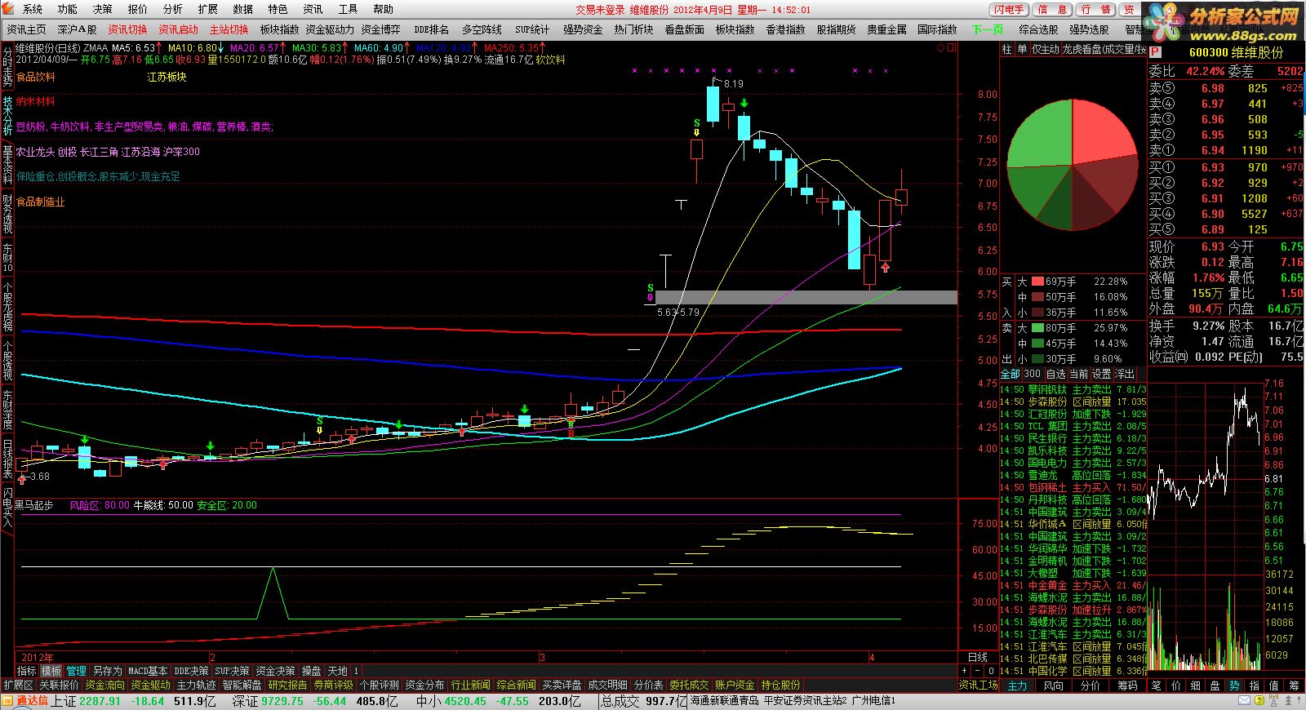
Task: Click the 日线 period selector
Action: tap(977, 658)
